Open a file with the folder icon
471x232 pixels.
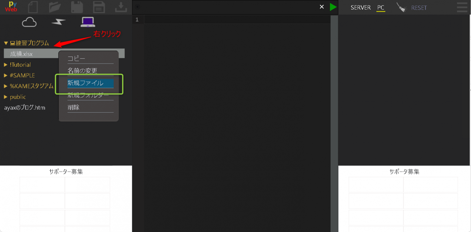pyautogui.click(x=55, y=7)
